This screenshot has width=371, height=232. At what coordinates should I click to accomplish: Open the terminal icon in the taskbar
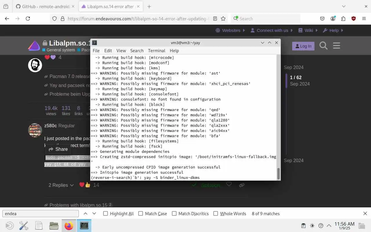84,225
